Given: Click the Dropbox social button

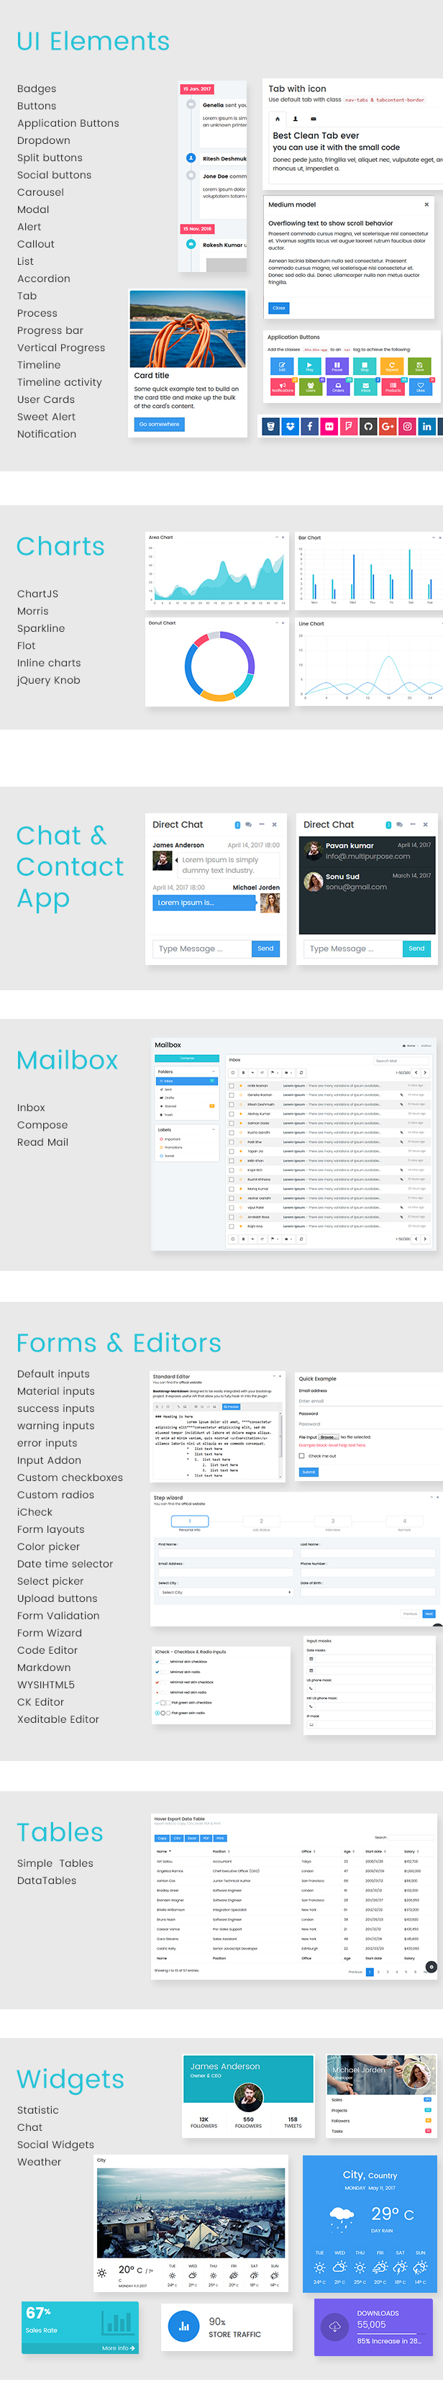Looking at the screenshot, I should click(x=290, y=426).
